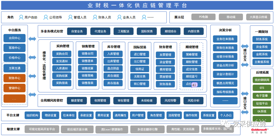Click the 销售提单 module
The image size is (275, 136).
pyautogui.click(x=87, y=61)
